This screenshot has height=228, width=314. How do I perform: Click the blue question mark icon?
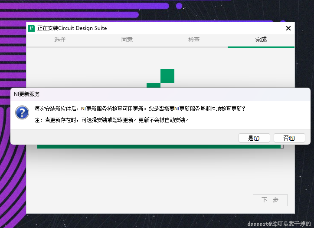(x=22, y=112)
